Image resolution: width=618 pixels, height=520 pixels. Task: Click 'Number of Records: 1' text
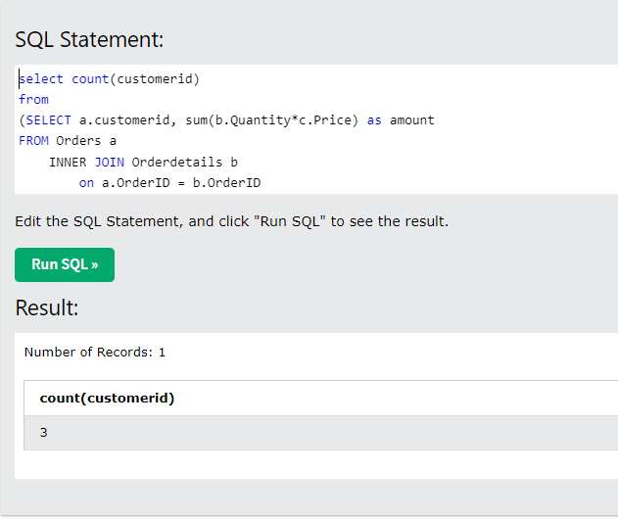[95, 353]
